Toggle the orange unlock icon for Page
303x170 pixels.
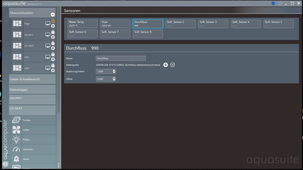[53, 21]
